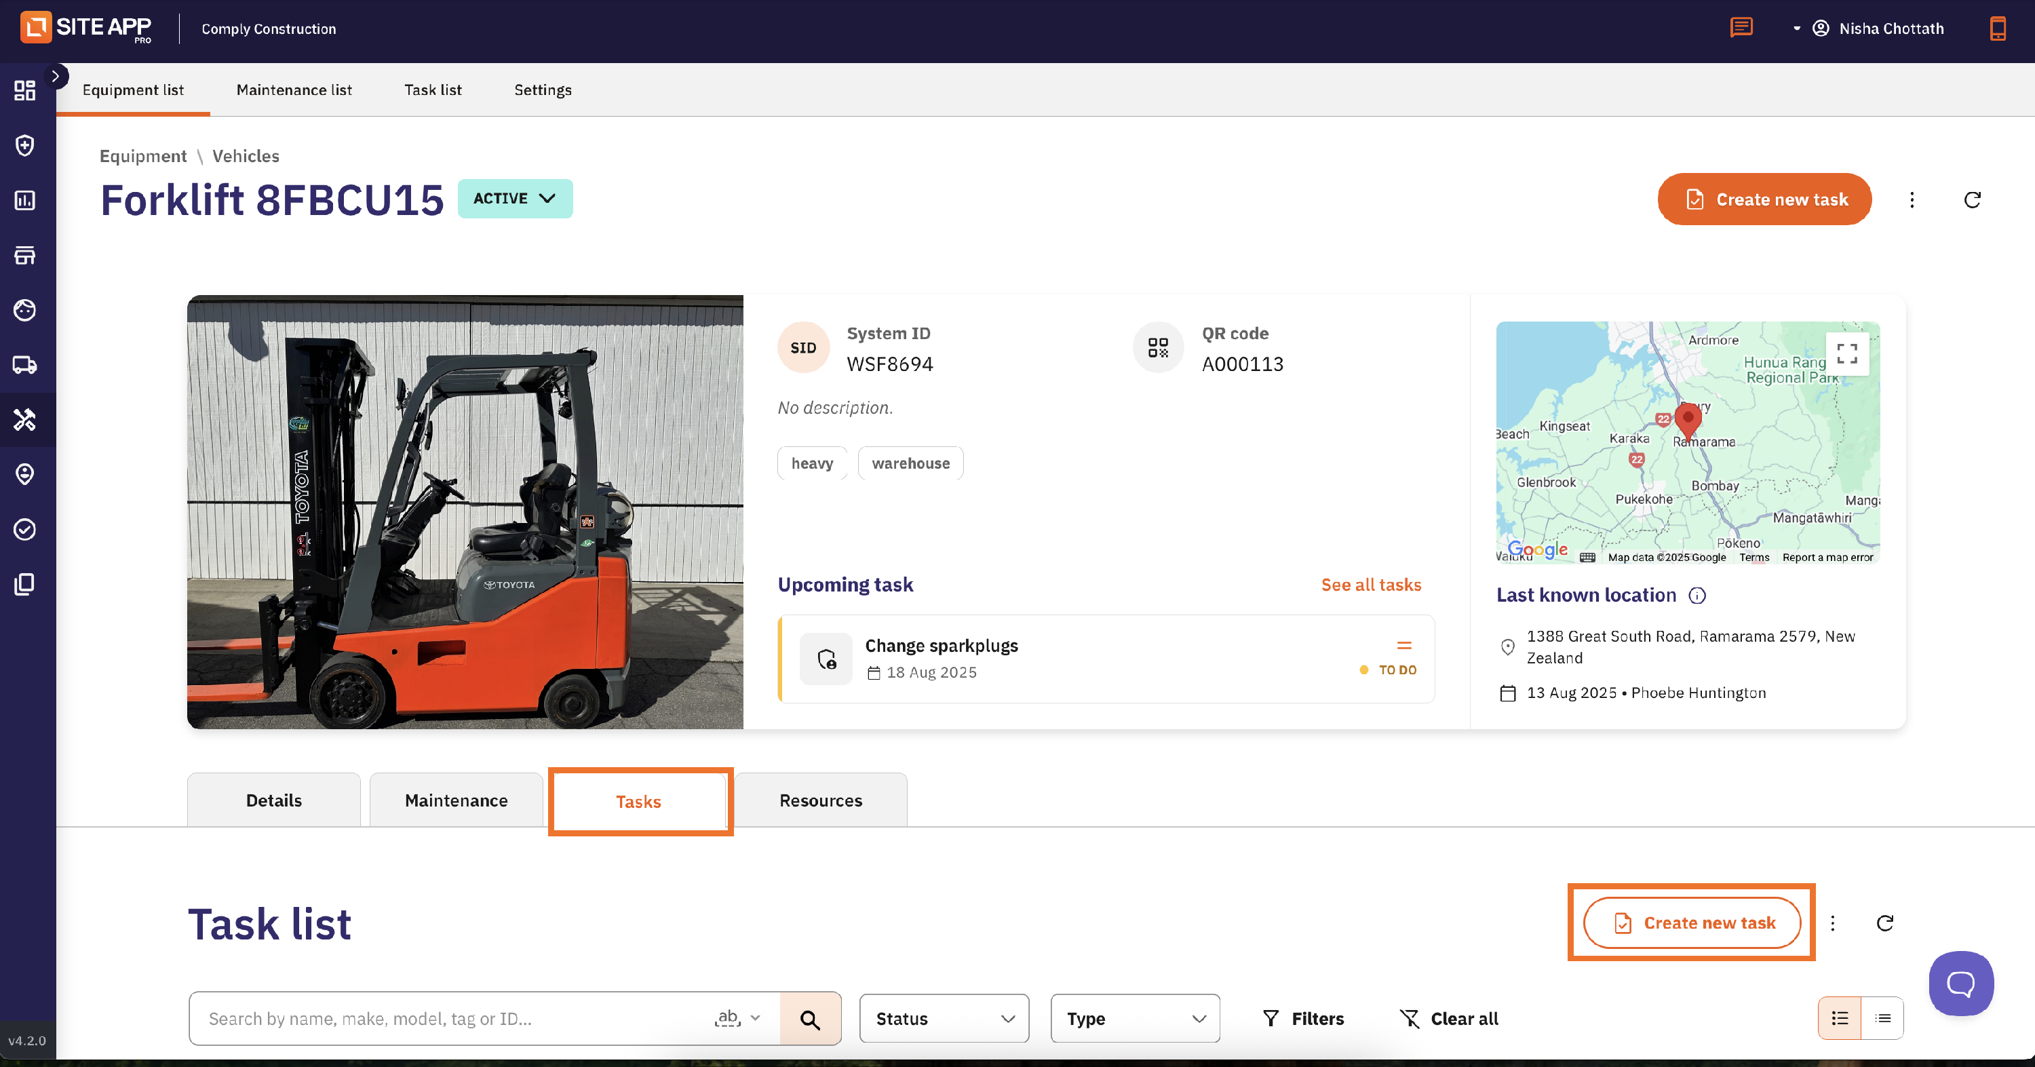Open map keyboard shortcuts icon
This screenshot has height=1067, width=2035.
tap(1587, 557)
